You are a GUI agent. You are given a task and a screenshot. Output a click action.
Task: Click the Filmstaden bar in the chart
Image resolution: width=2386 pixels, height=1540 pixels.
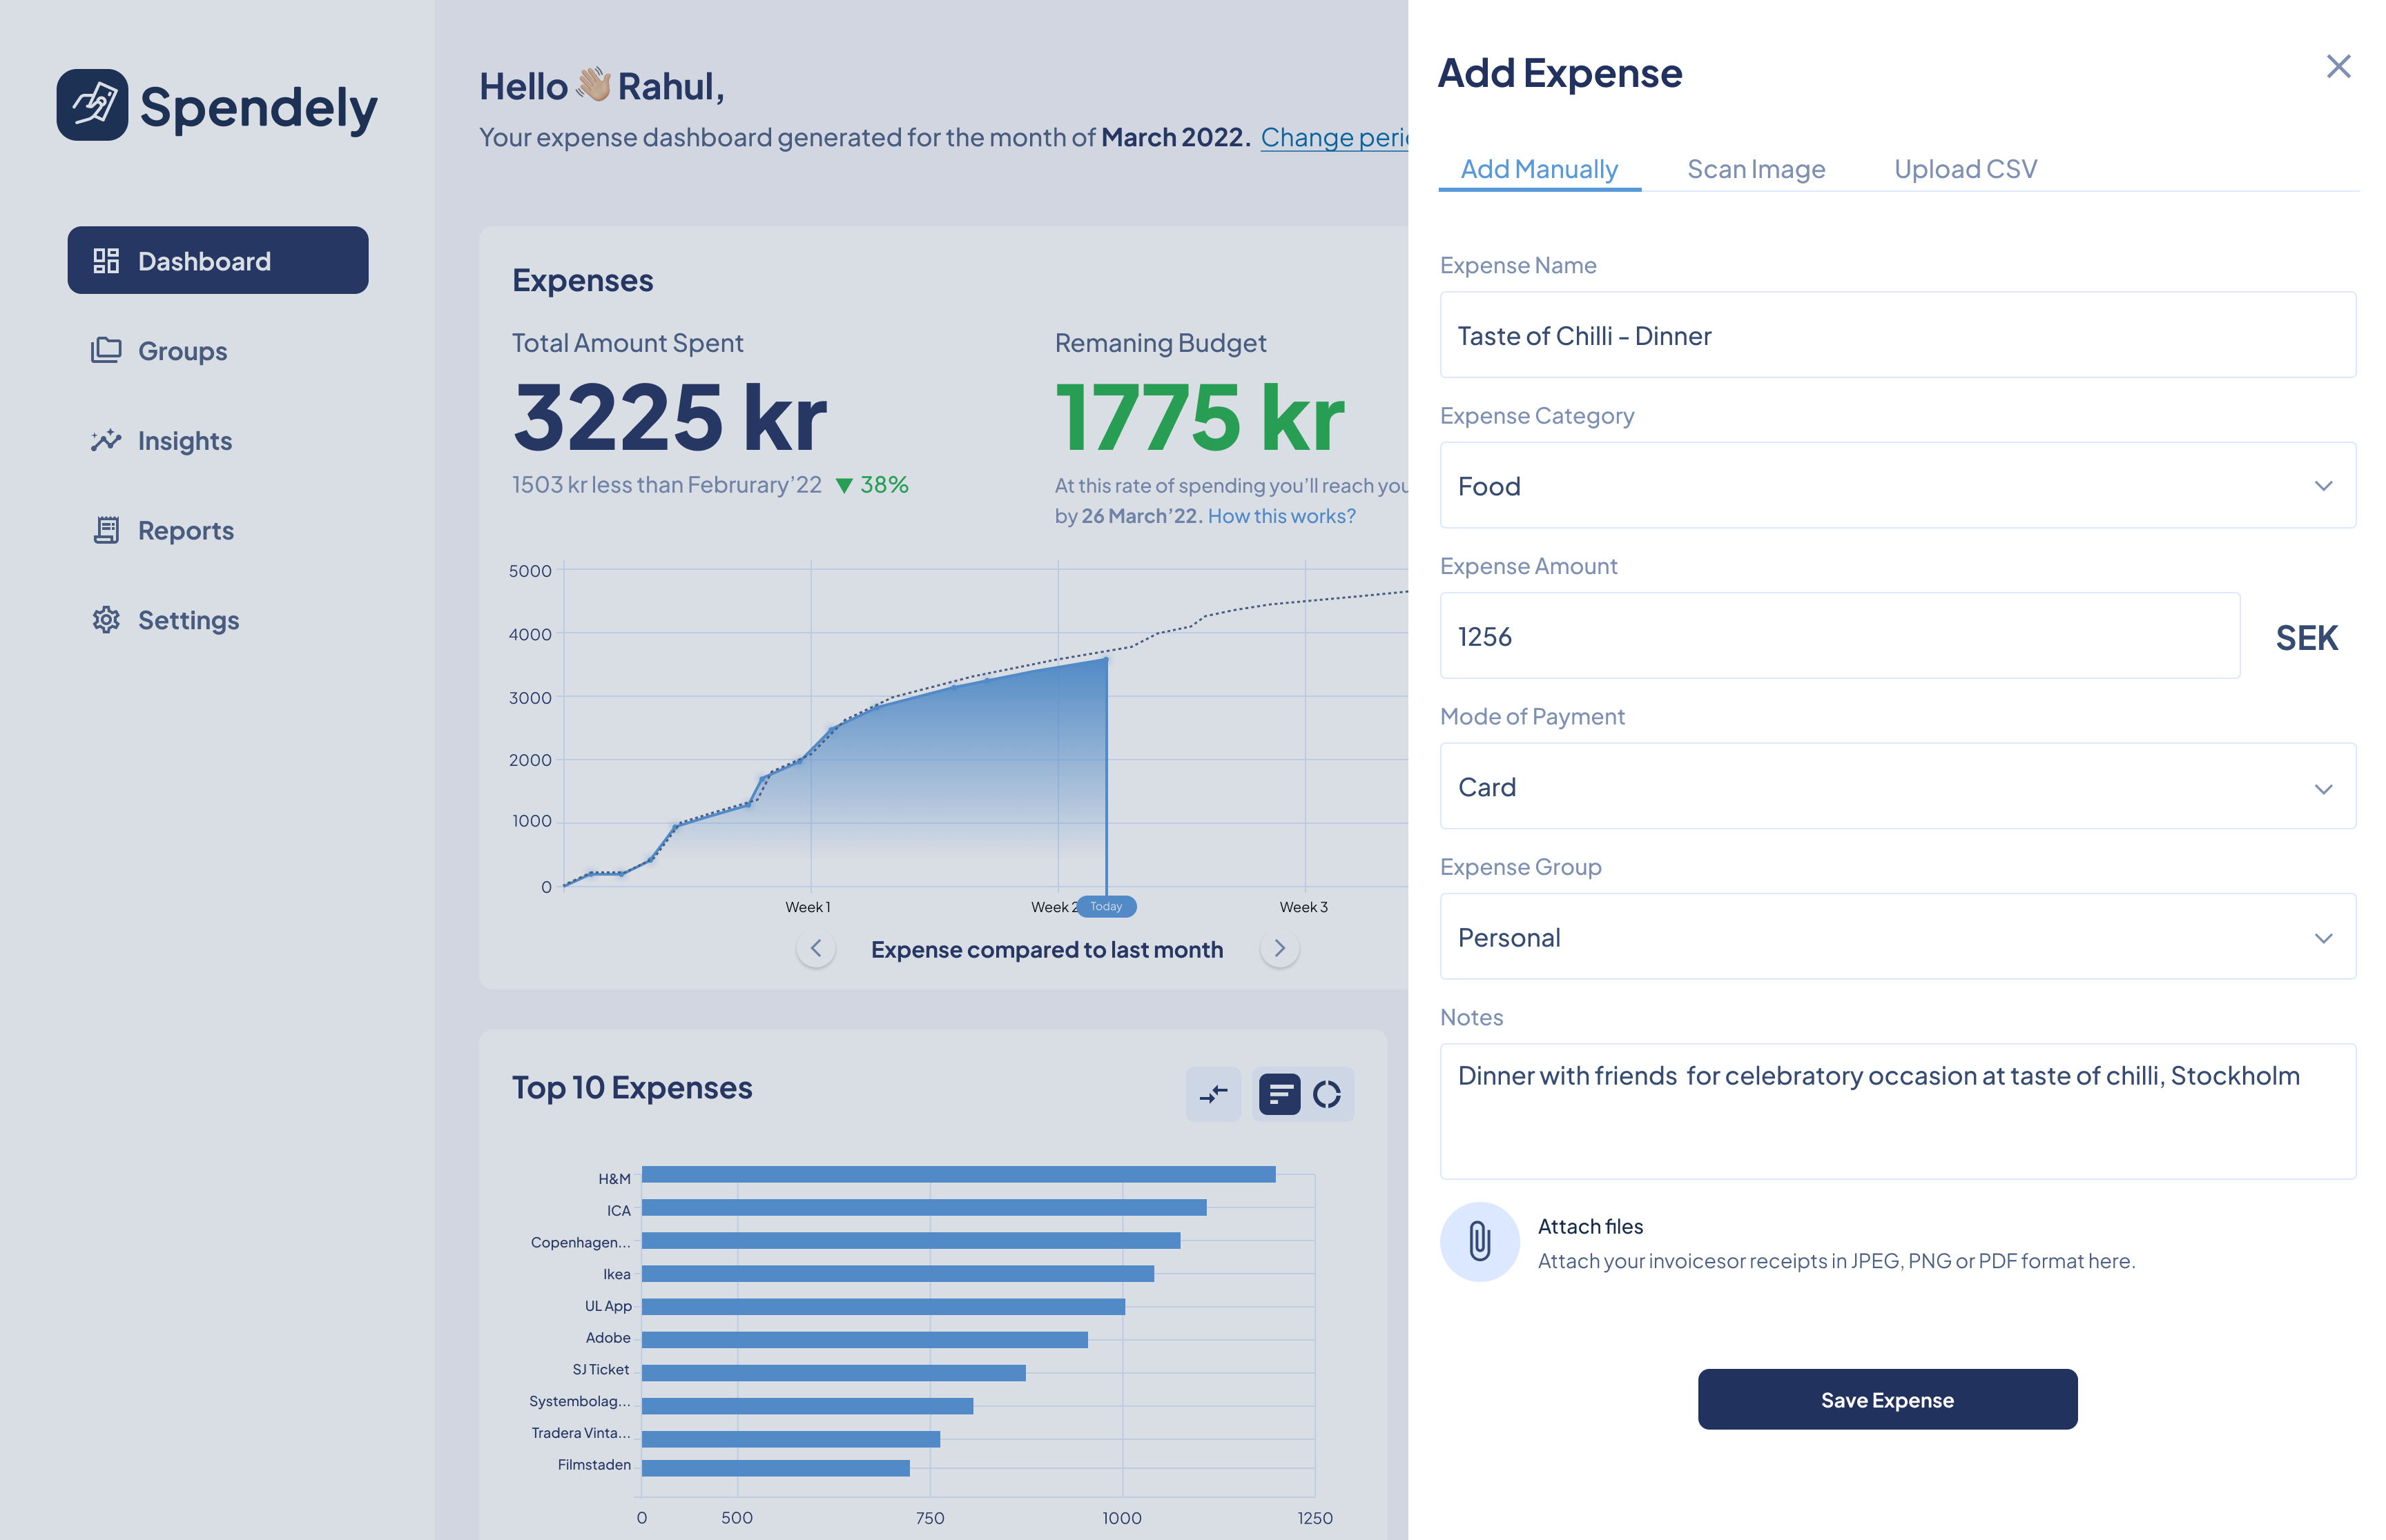coord(775,1468)
